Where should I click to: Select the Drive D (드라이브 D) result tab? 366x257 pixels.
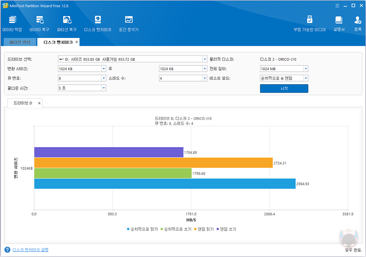22,103
